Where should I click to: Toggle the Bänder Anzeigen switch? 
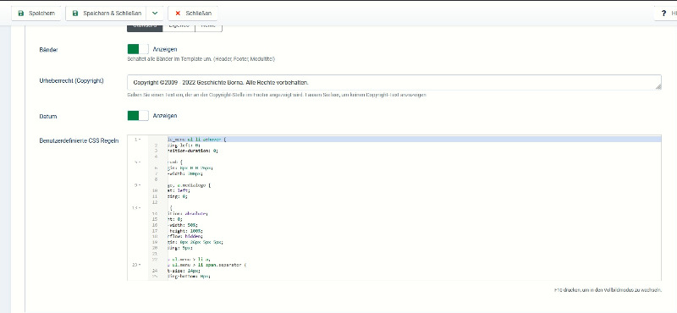coord(138,49)
